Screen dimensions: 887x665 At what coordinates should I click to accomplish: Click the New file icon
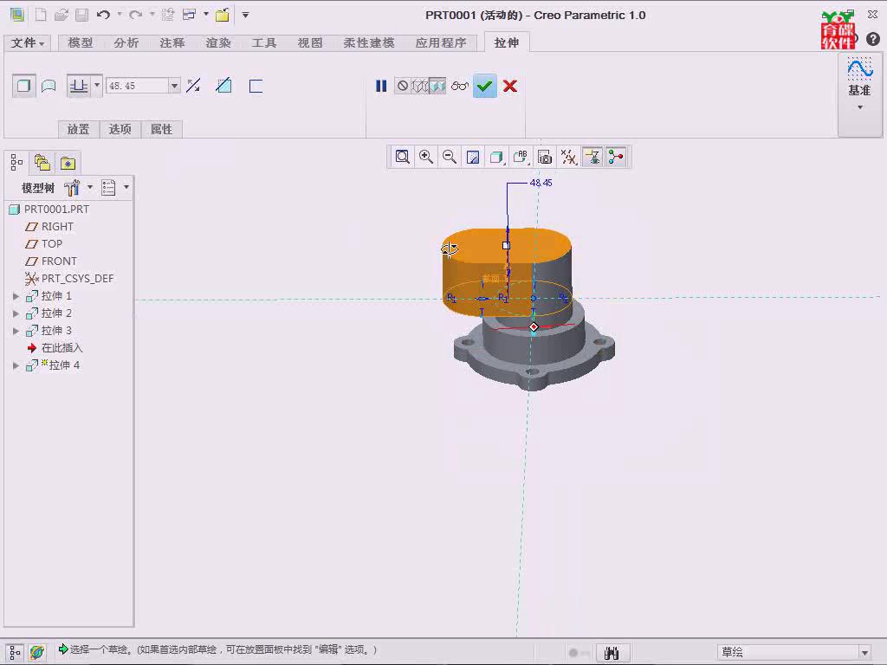coord(41,15)
